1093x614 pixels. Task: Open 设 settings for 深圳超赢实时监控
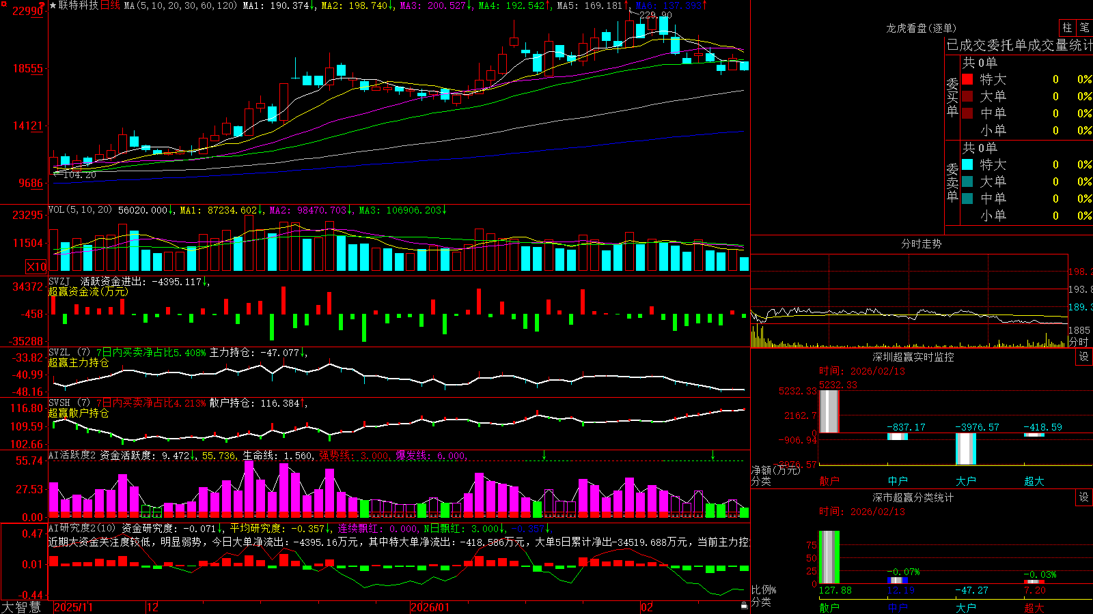tap(1084, 357)
